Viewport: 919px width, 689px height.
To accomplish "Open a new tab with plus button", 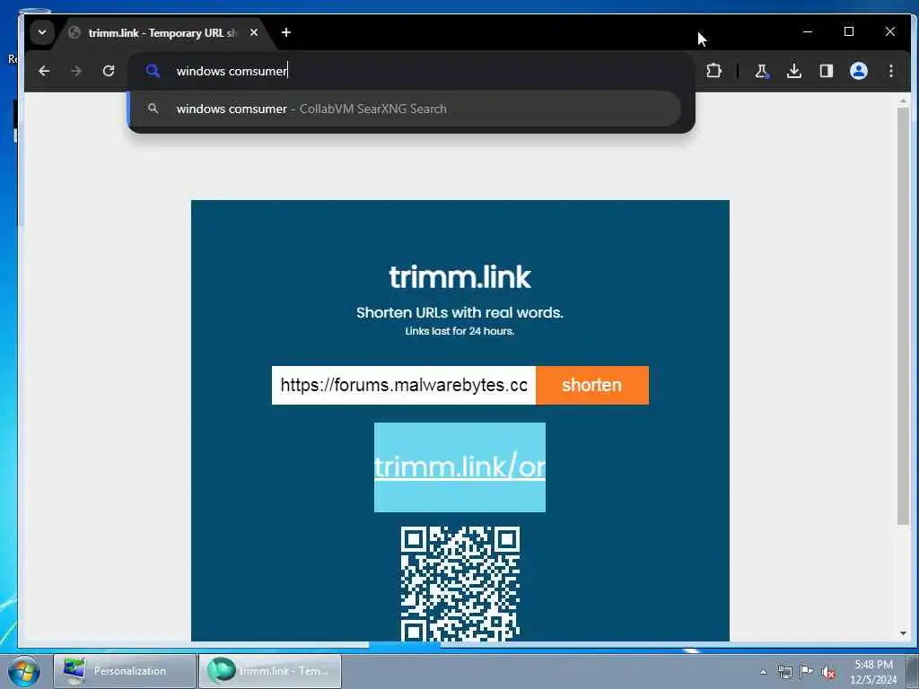I will (286, 33).
